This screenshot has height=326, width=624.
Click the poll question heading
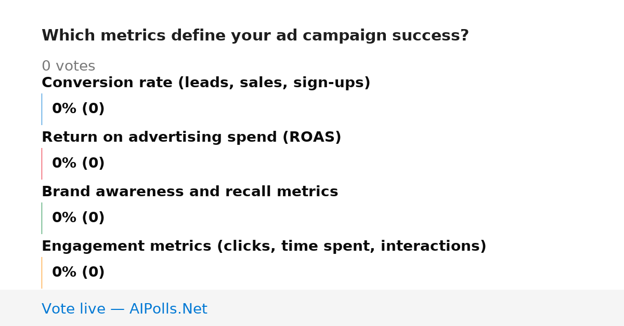click(255, 36)
